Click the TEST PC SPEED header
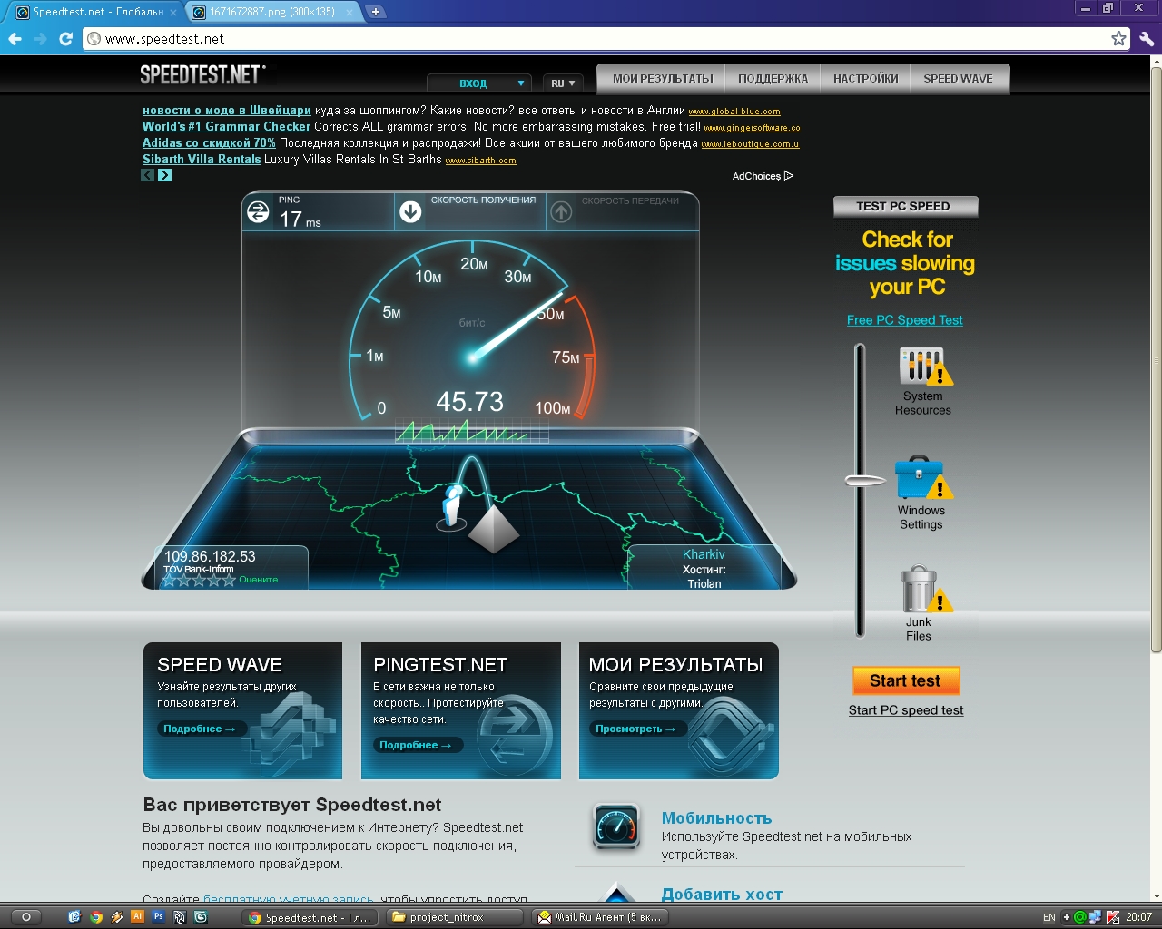This screenshot has width=1162, height=929. coord(905,207)
